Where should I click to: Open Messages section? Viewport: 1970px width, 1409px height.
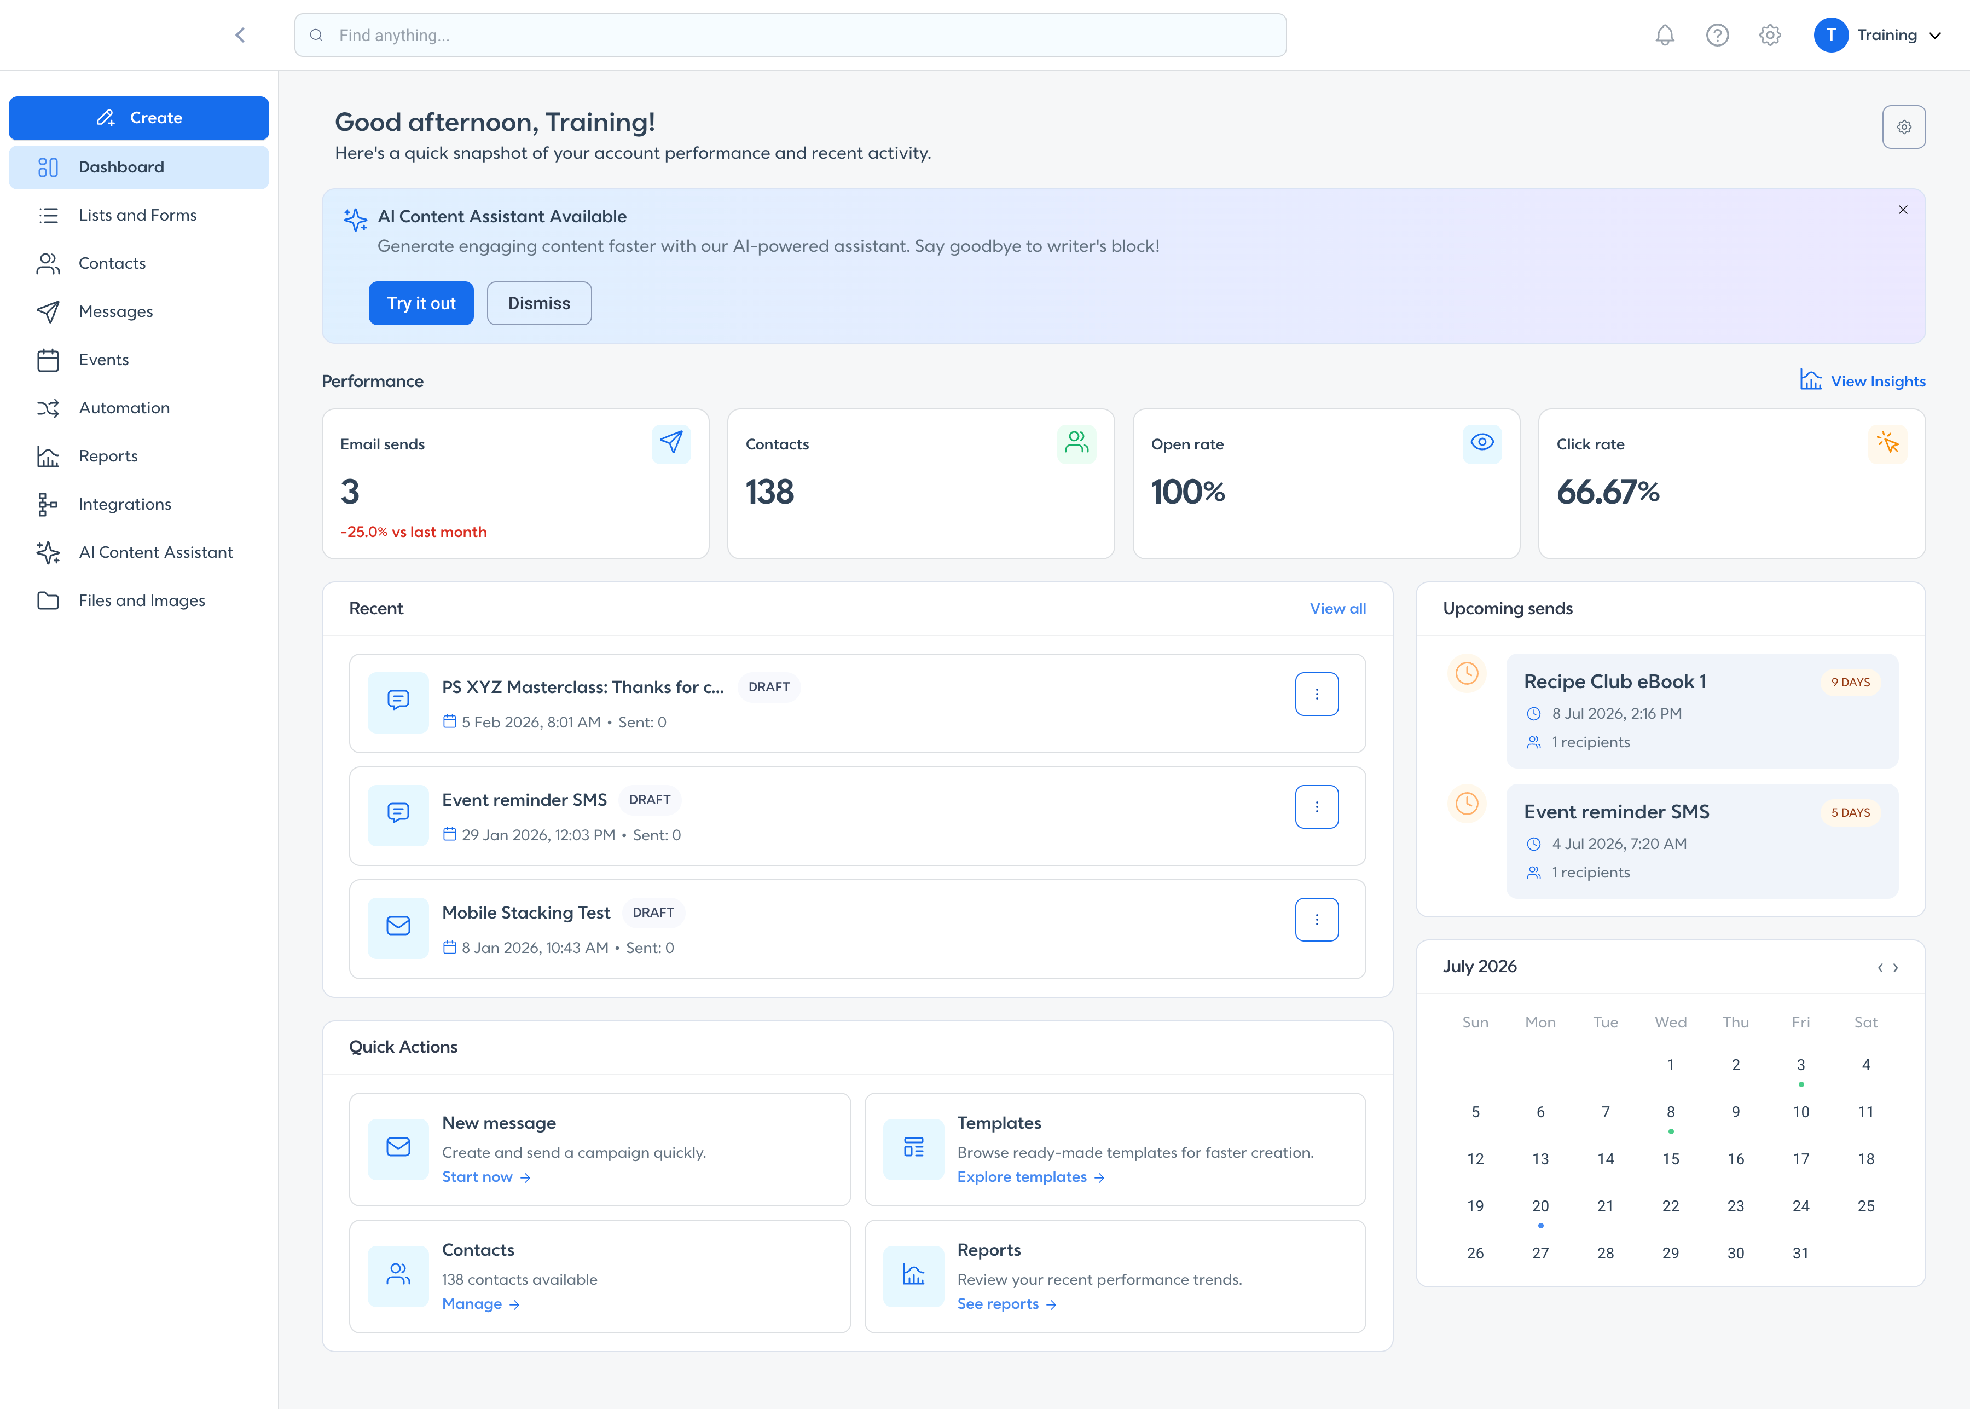(x=139, y=311)
